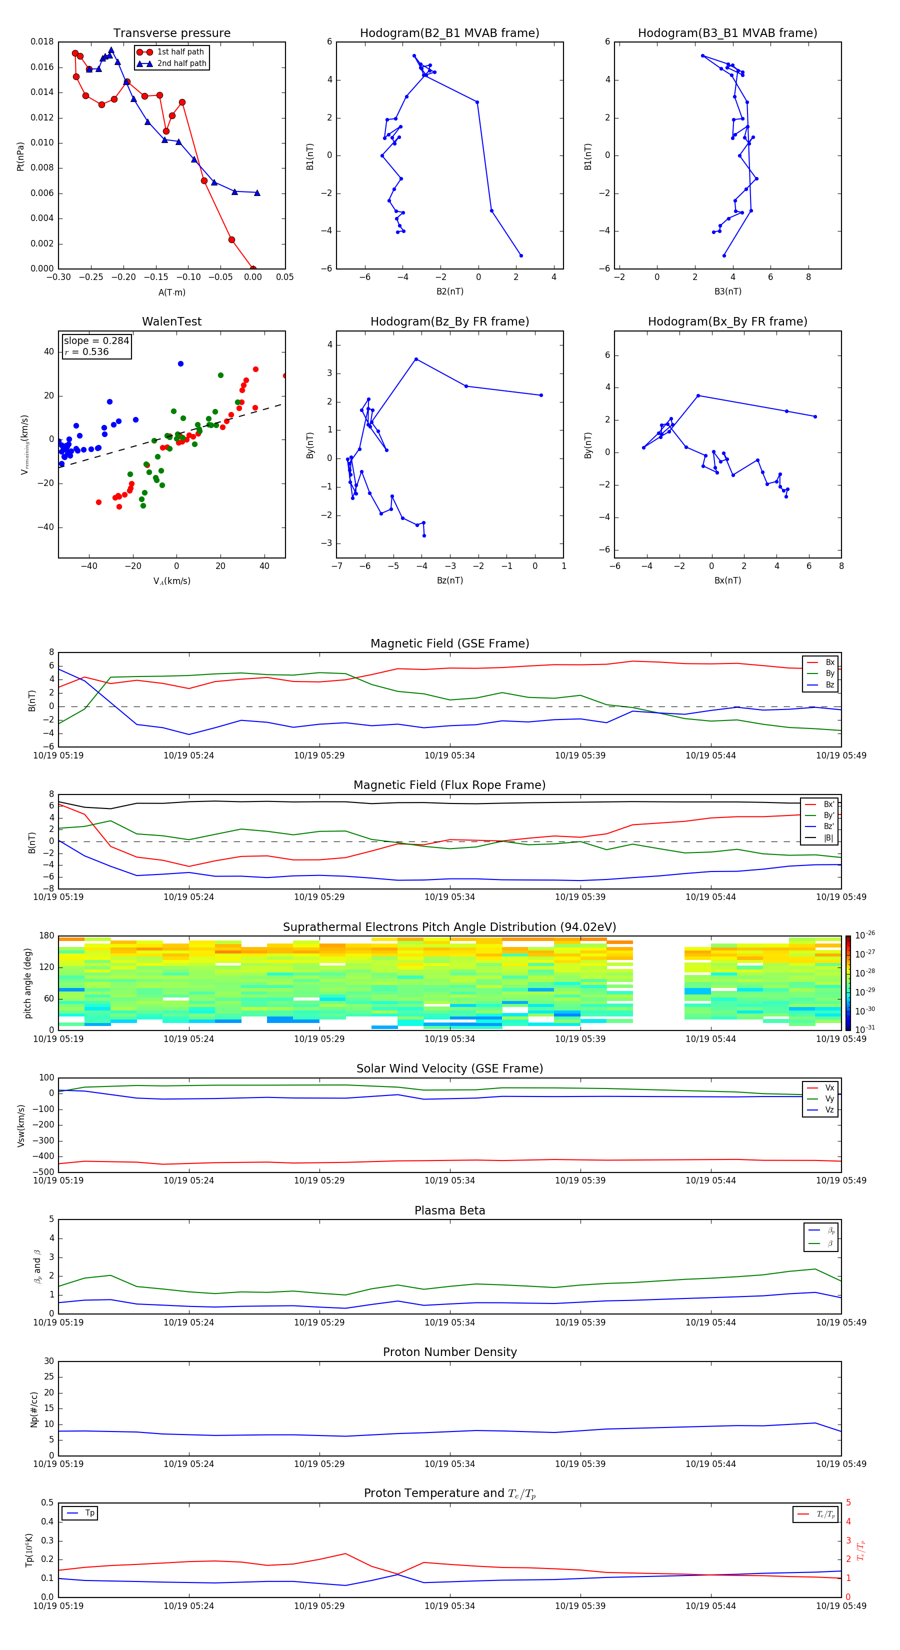
Task: Select the '1st half path' legend entry
Action: [171, 52]
